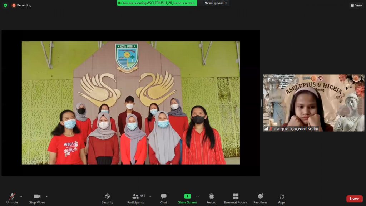Image resolution: width=366 pixels, height=206 pixels.
Task: Open the Security shield icon
Action: tap(107, 197)
